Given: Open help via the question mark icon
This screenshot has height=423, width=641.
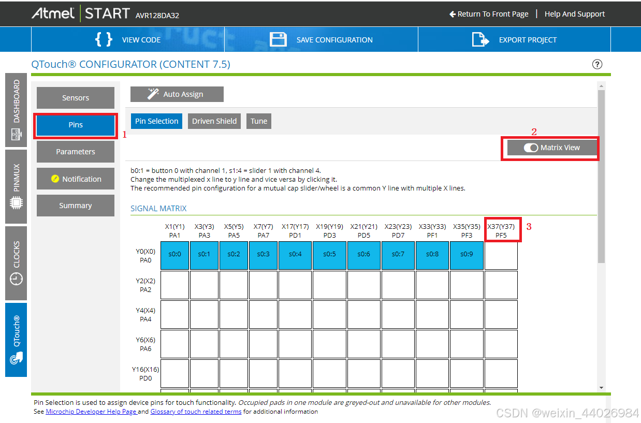Looking at the screenshot, I should [x=597, y=64].
